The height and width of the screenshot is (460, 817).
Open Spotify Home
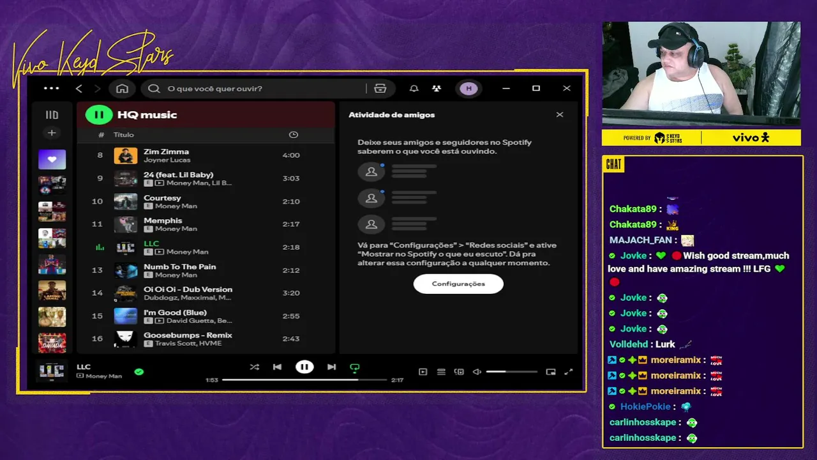(122, 88)
